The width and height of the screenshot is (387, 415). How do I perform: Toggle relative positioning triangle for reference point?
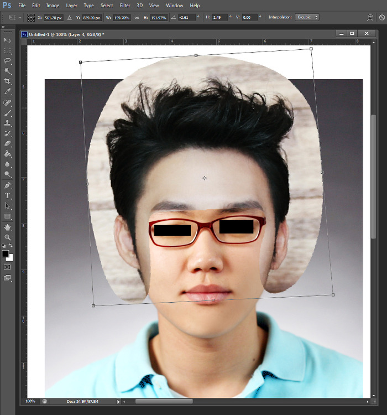[69, 18]
